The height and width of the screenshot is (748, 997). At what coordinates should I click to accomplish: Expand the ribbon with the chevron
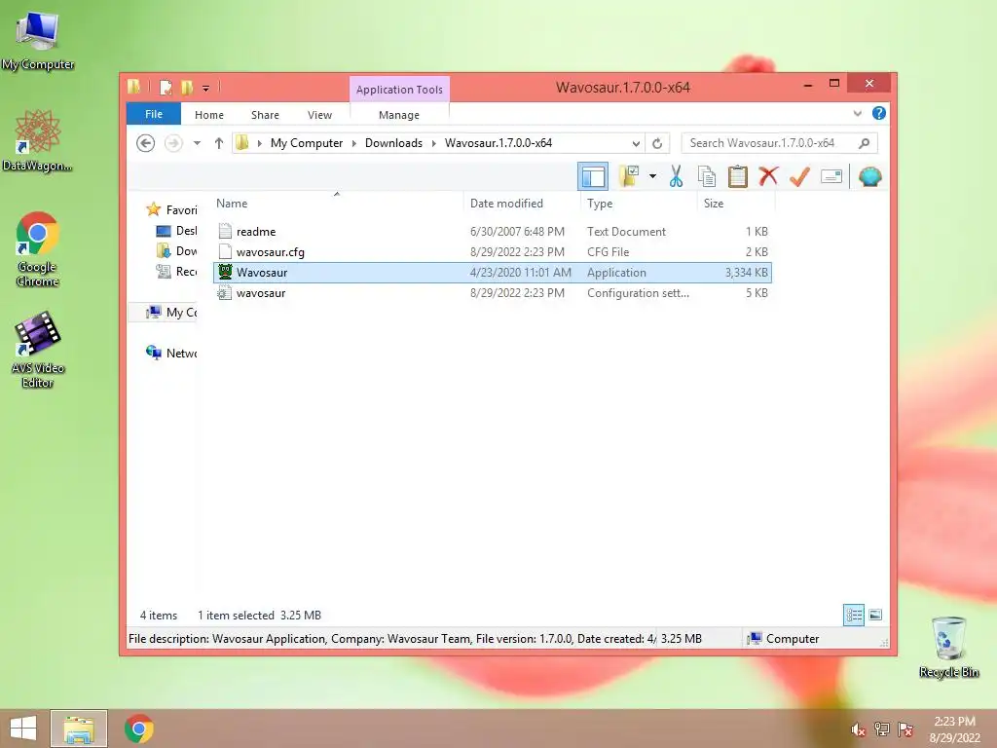coord(857,113)
